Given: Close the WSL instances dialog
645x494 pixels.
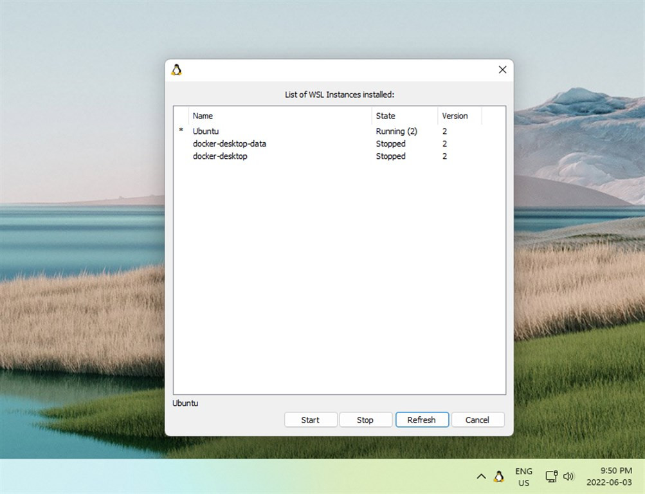Looking at the screenshot, I should click(x=502, y=69).
